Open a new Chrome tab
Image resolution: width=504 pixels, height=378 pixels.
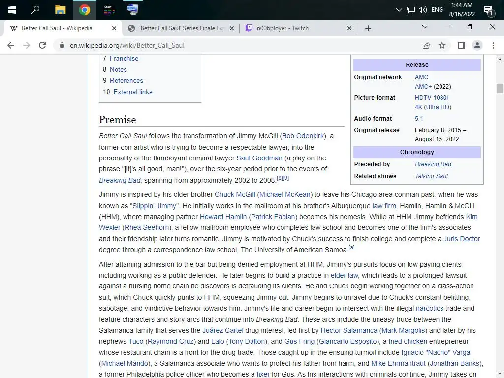pyautogui.click(x=368, y=28)
